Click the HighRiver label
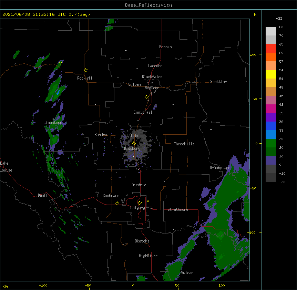The height and width of the screenshot is (290, 297). click(148, 256)
